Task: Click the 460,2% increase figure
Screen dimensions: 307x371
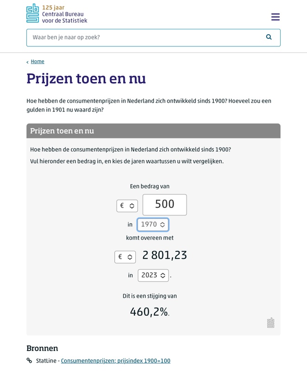Action: (x=149, y=312)
